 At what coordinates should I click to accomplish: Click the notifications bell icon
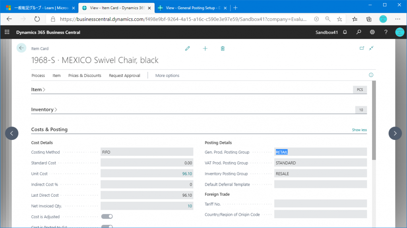345,32
